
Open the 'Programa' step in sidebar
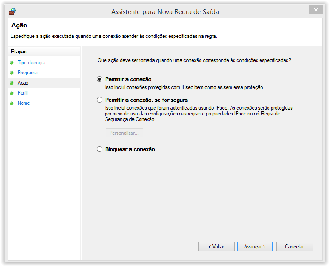(27, 73)
